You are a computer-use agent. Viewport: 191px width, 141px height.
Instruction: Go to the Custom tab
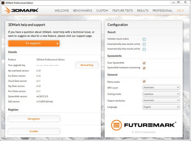coord(102,11)
